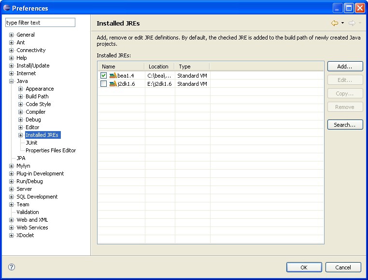Expand the General preferences node

coord(12,35)
